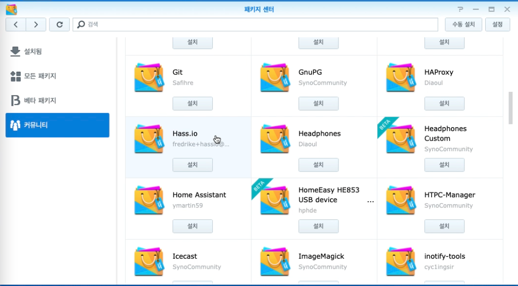
Task: Install the GnuPG package
Action: (x=318, y=103)
